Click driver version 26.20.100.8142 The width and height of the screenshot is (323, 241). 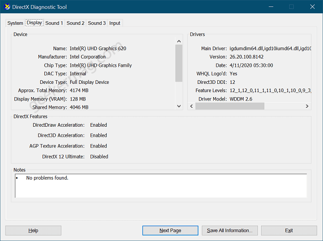click(246, 57)
